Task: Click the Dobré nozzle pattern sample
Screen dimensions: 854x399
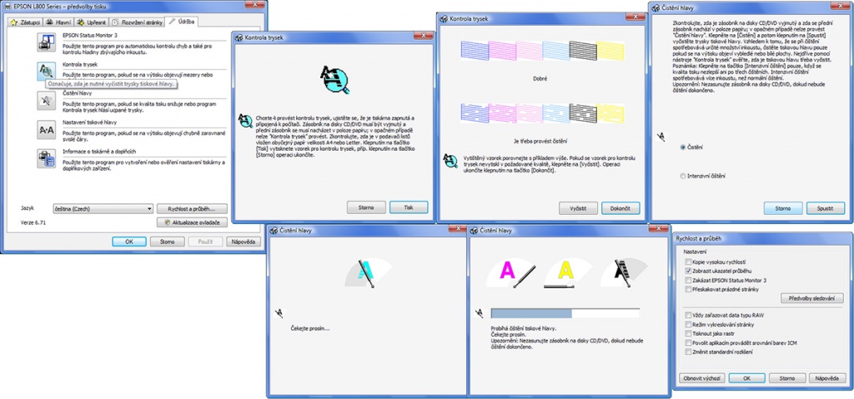Action: click(542, 50)
